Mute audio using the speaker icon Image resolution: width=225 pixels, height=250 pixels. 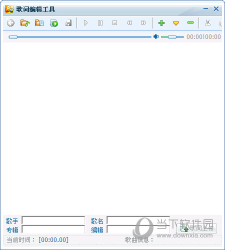point(156,36)
